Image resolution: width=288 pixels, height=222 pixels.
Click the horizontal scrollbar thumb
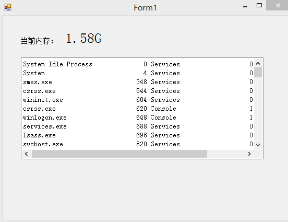(119, 154)
